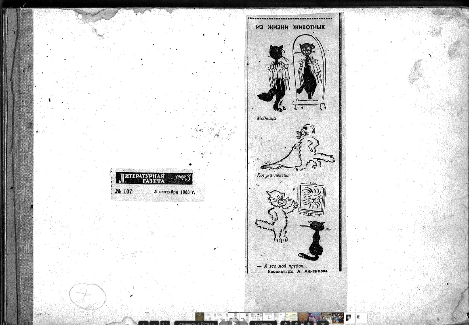The image size is (469, 325).
Task: Click the 'Изменить в Picasa' button
Action: pos(196,323)
